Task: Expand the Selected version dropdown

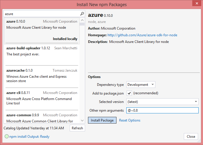Action: (x=162, y=102)
